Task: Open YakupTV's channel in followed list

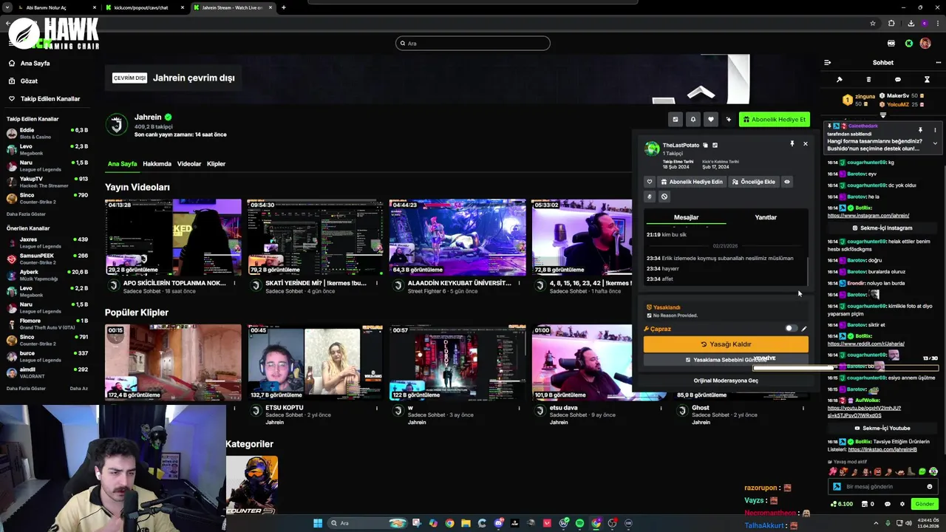Action: (x=47, y=182)
